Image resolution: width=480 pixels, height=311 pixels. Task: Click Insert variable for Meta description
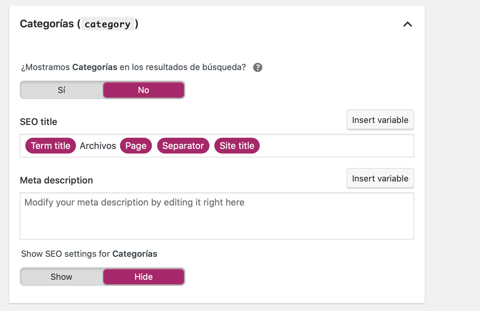[x=380, y=179]
